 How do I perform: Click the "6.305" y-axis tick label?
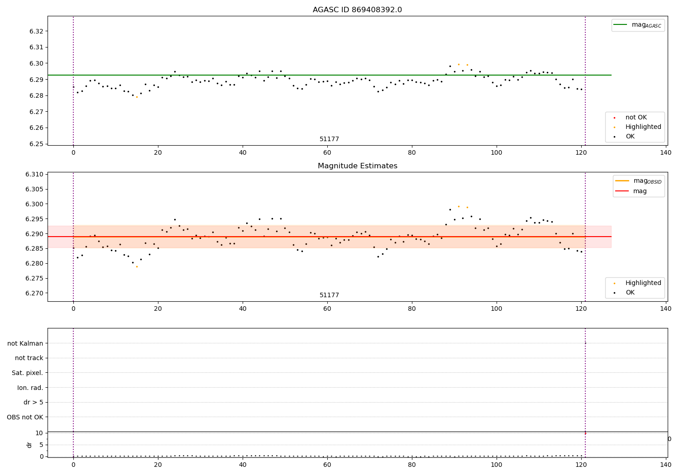[34, 190]
